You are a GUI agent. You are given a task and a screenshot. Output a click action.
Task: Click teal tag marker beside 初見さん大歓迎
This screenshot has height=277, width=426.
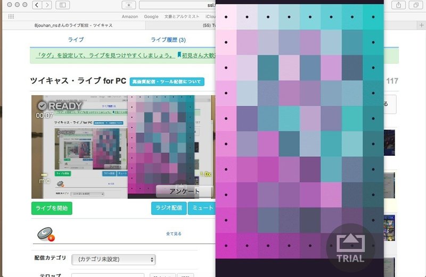(x=179, y=55)
